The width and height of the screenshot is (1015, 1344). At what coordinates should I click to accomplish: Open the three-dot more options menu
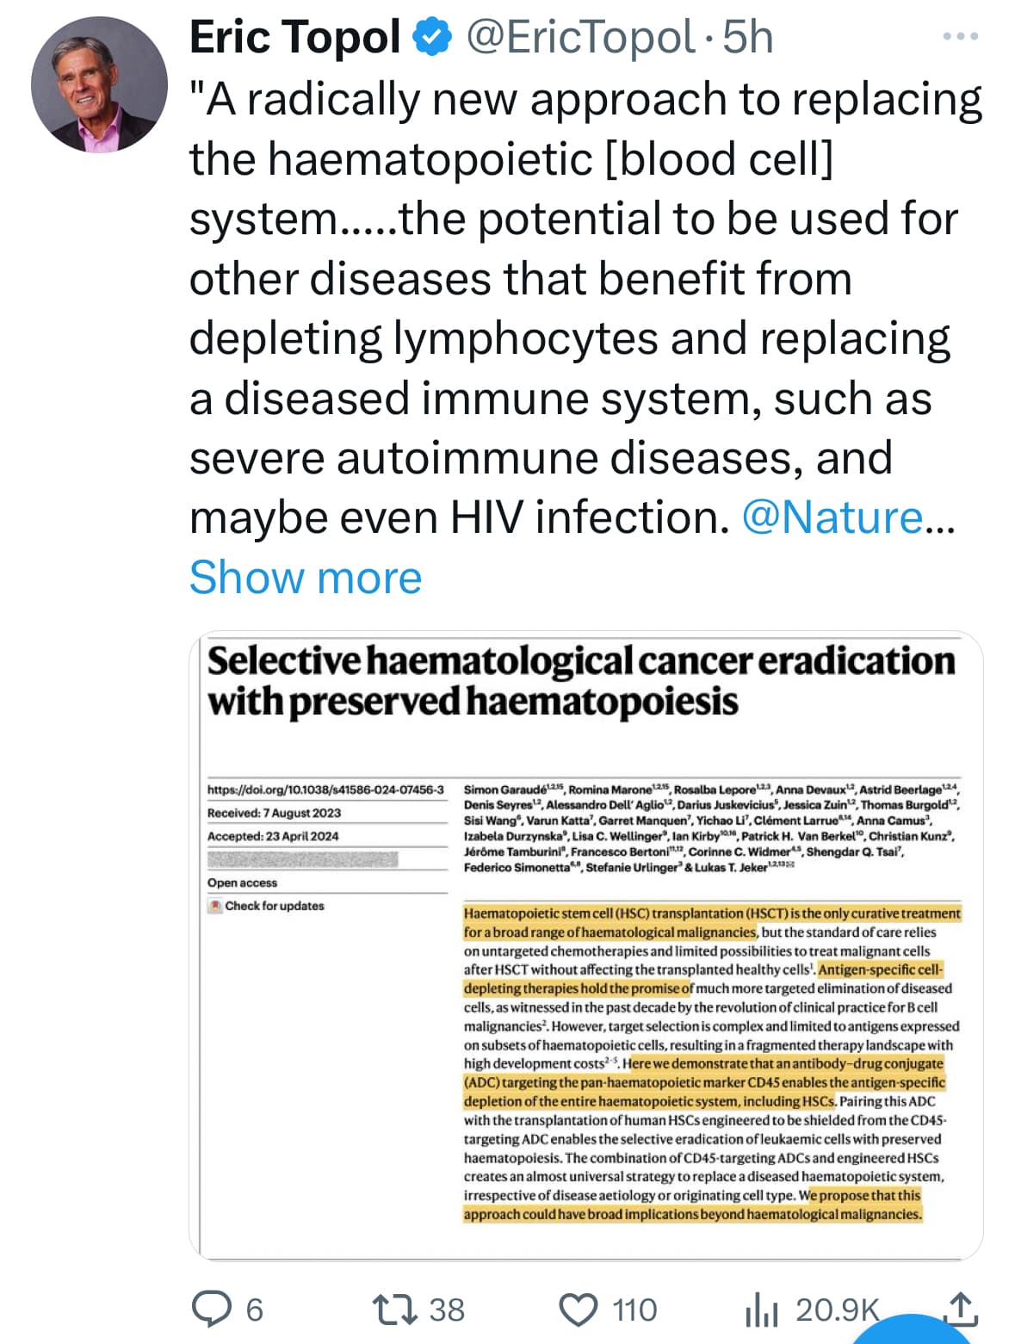[961, 37]
